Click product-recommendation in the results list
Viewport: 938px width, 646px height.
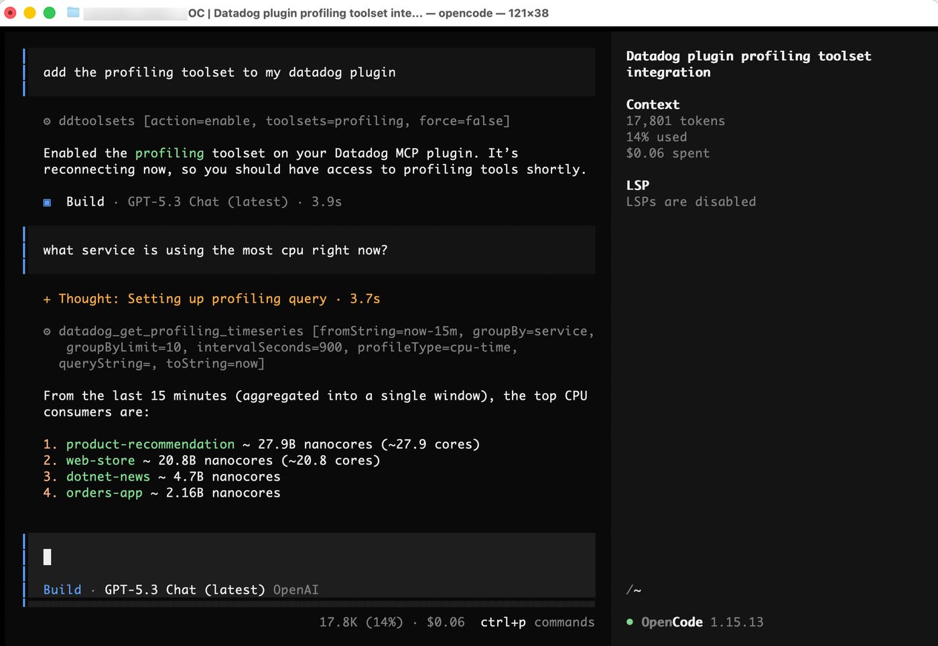click(x=150, y=445)
